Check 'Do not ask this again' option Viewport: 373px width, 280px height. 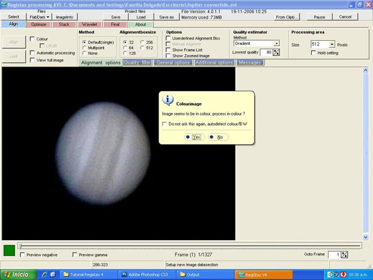pyautogui.click(x=164, y=124)
